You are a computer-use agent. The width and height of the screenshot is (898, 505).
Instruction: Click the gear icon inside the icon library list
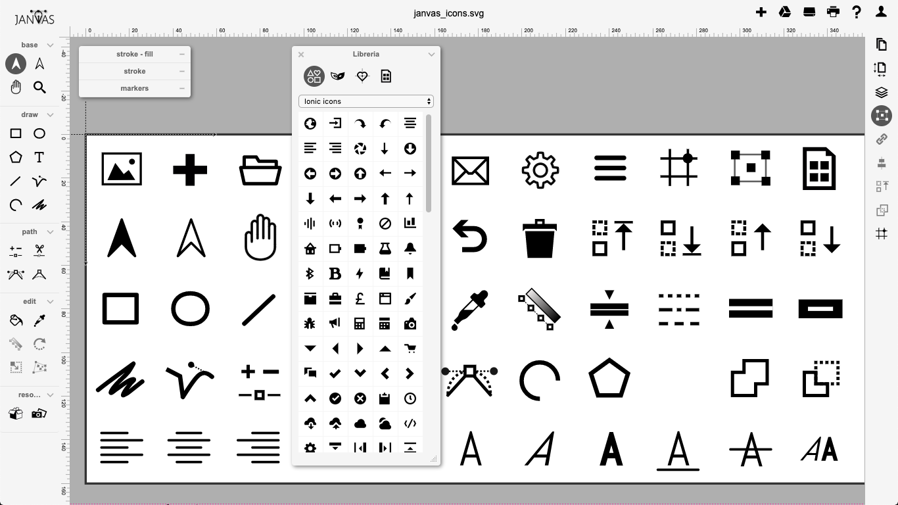click(x=310, y=448)
